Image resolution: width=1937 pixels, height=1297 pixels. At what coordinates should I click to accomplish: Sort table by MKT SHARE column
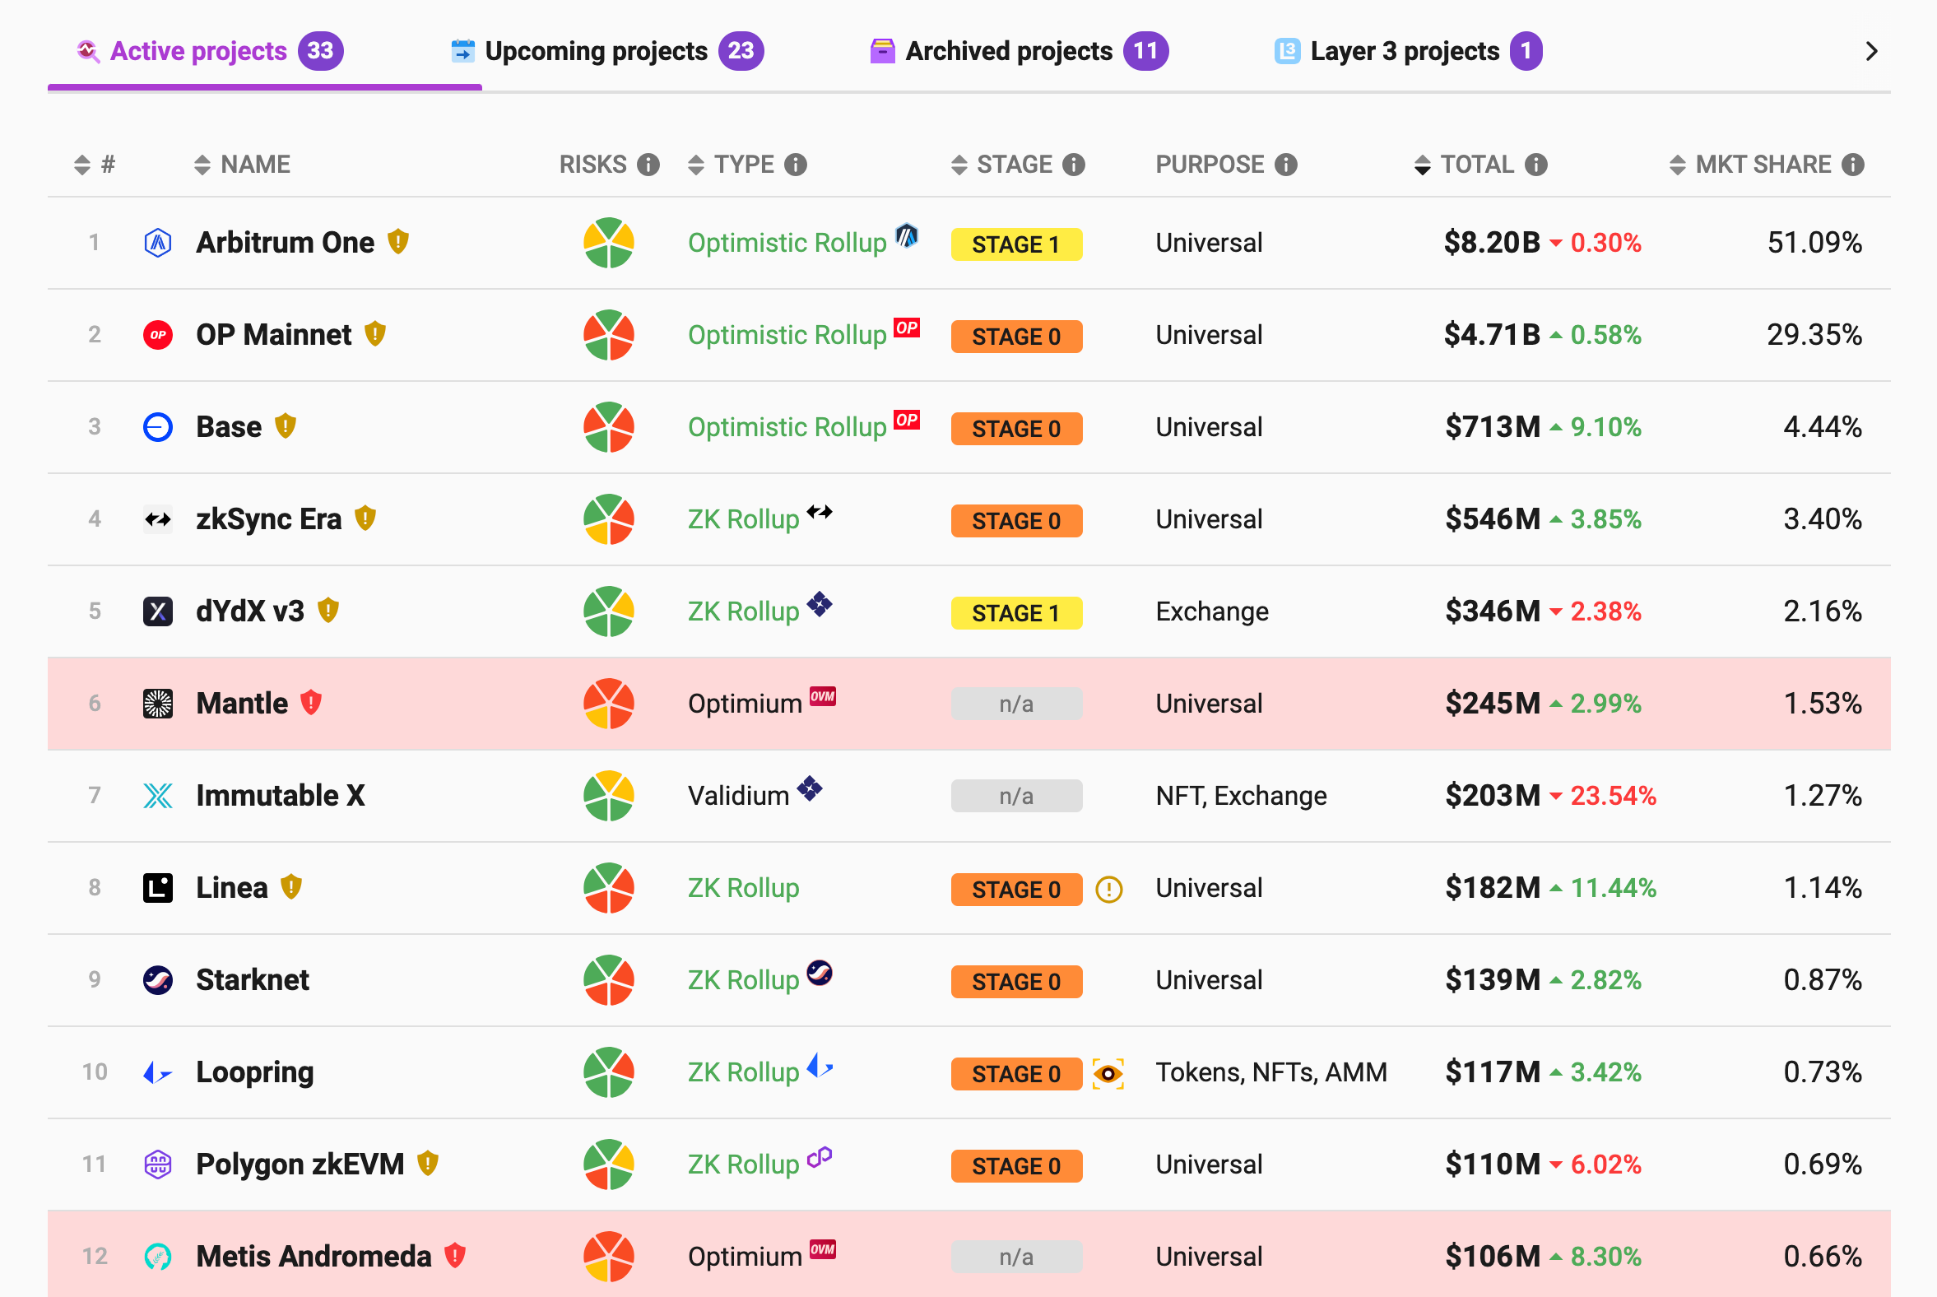click(x=1750, y=165)
